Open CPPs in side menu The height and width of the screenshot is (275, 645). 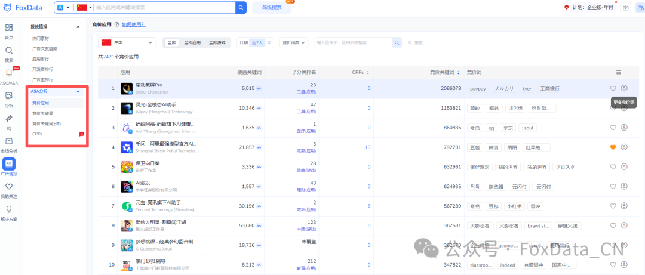pos(37,134)
